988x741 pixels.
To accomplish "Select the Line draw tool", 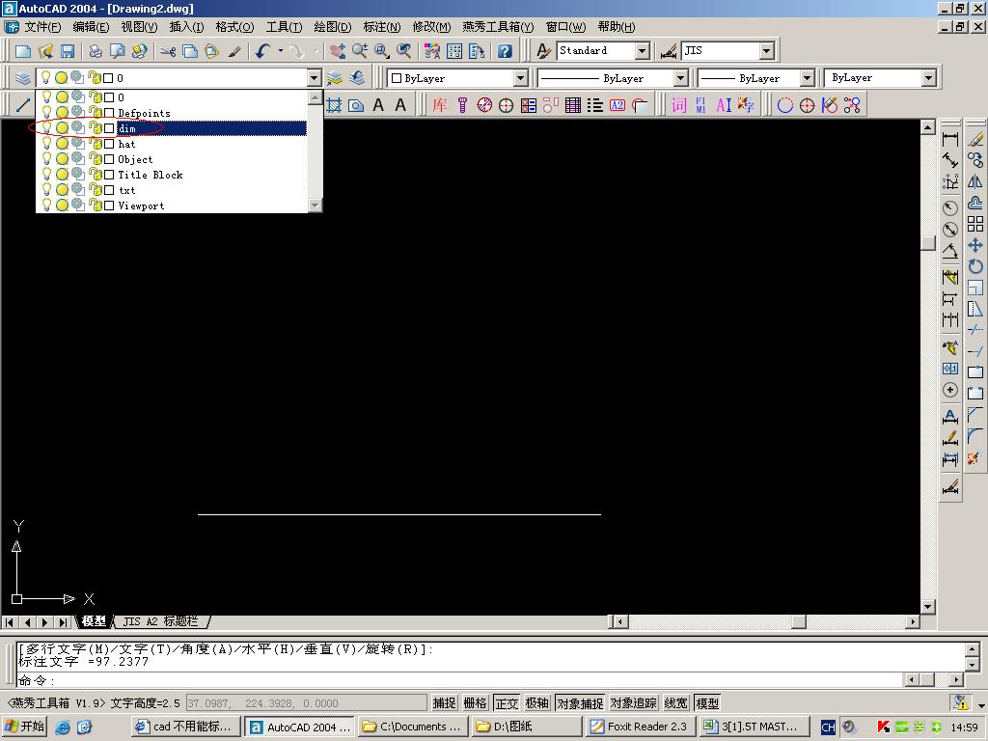I will (23, 104).
